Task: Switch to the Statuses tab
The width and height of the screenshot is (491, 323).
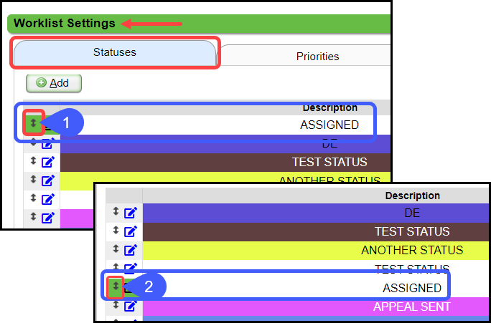Action: 114,52
